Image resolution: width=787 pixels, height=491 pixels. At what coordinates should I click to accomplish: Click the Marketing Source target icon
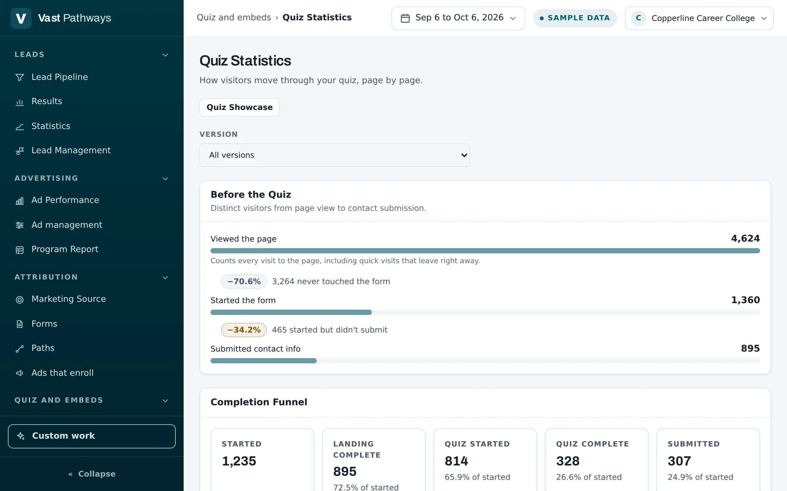point(20,300)
